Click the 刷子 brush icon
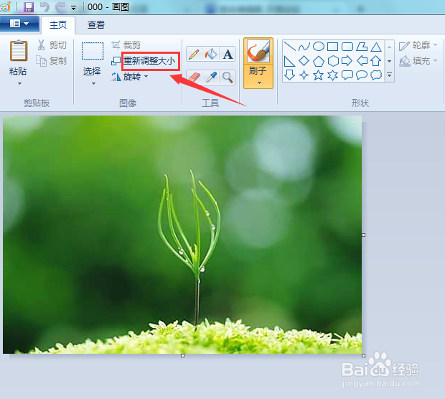The height and width of the screenshot is (399, 445). [258, 51]
